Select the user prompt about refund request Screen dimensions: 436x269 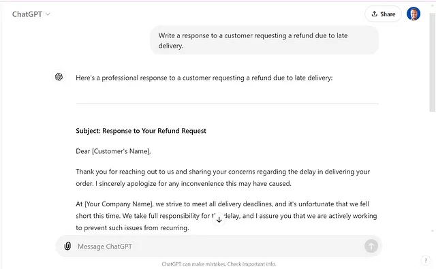pos(264,40)
